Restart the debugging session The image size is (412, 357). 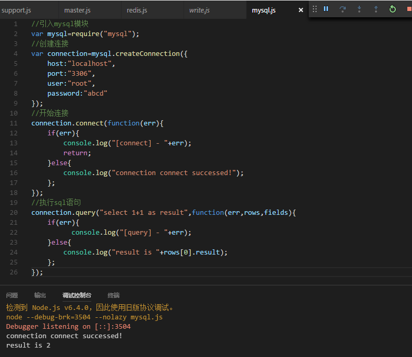pyautogui.click(x=393, y=9)
